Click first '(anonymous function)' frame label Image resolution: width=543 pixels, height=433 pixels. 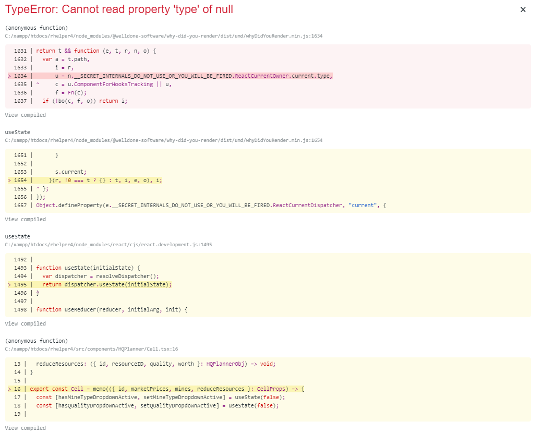pyautogui.click(x=37, y=28)
